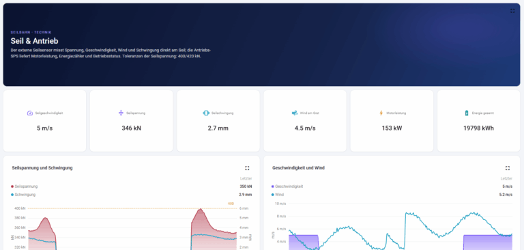
Task: Click the 400 threshold line label
Action: (x=231, y=204)
